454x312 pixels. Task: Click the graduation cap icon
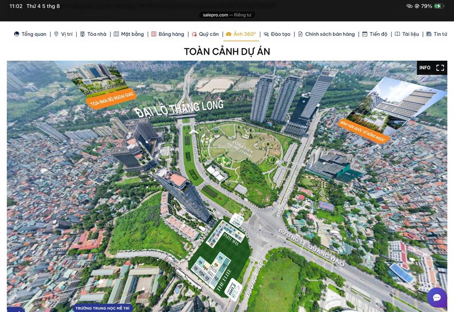(266, 34)
